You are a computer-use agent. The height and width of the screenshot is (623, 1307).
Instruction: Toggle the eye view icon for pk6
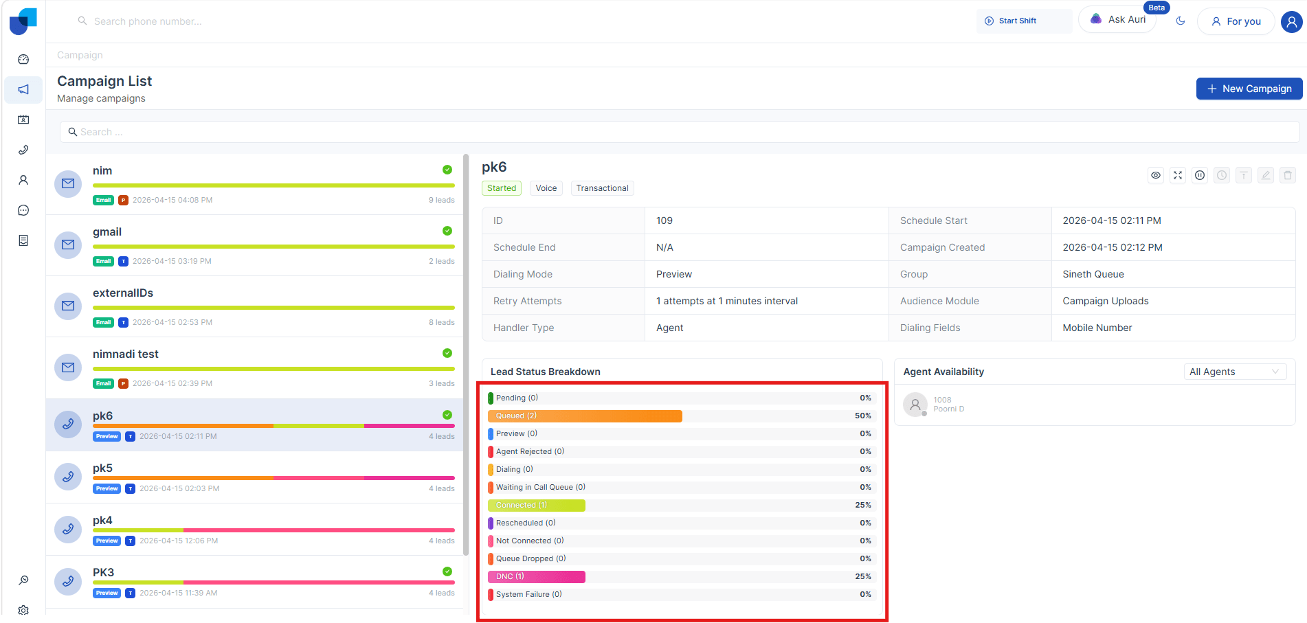point(1156,175)
